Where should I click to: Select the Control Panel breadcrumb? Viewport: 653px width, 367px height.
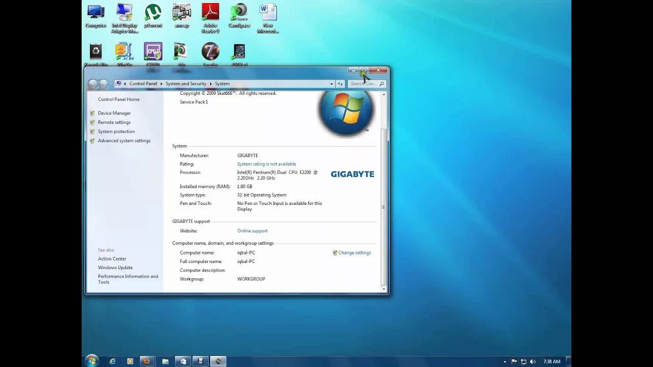pos(143,84)
